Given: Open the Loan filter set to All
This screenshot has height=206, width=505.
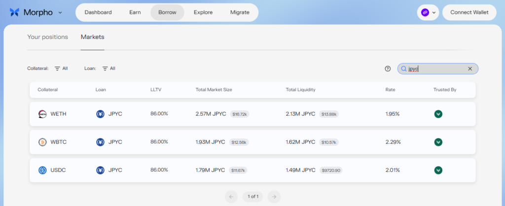Looking at the screenshot, I should (x=108, y=69).
